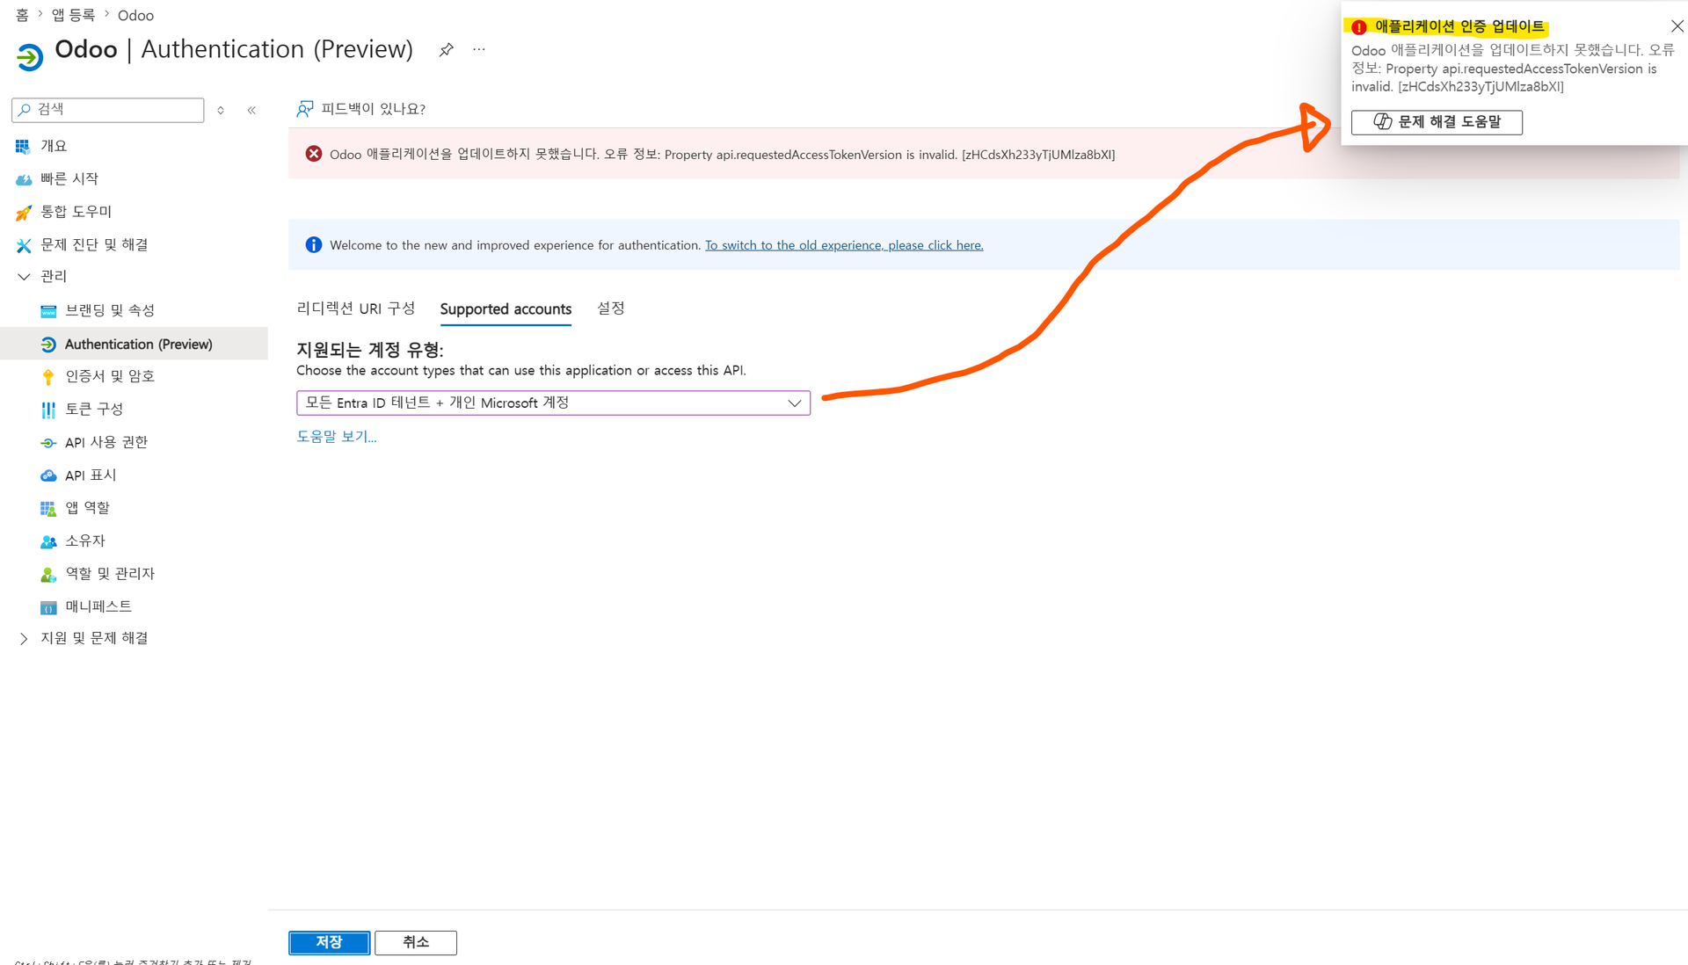Viewport: 1688px width, 965px height.
Task: Click the 토큰 구성 bars icon
Action: coord(48,410)
